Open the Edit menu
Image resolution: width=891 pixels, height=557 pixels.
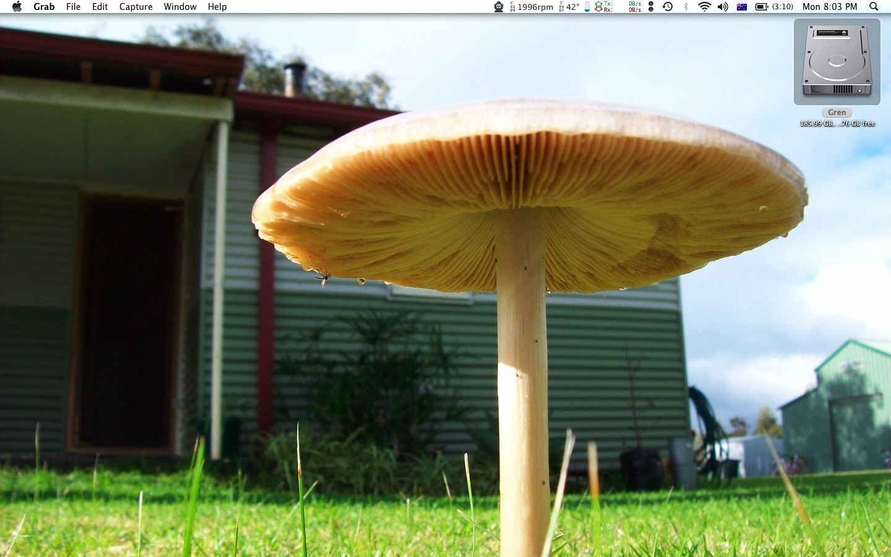100,7
